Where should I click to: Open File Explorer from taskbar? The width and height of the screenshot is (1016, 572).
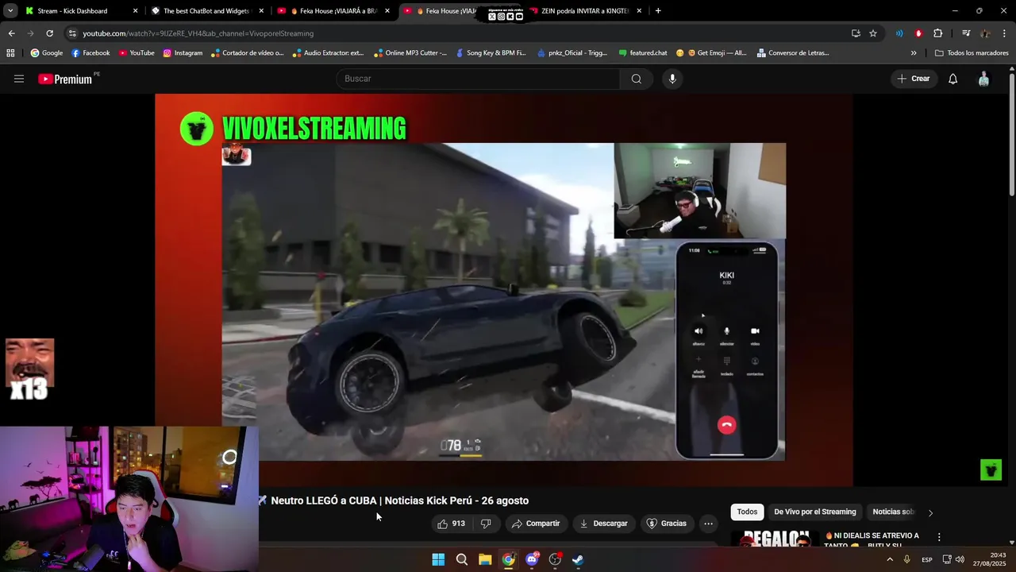[485, 559]
